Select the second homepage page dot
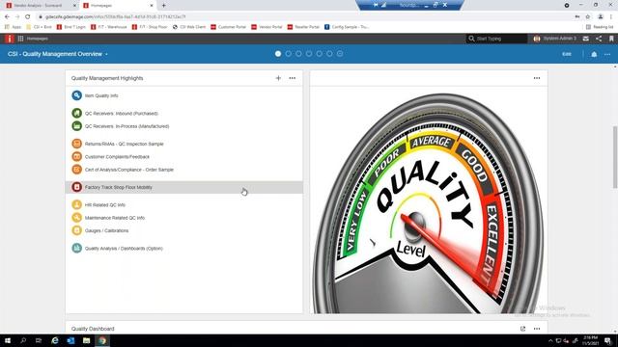Viewport: 618px width, 347px height. [x=288, y=54]
